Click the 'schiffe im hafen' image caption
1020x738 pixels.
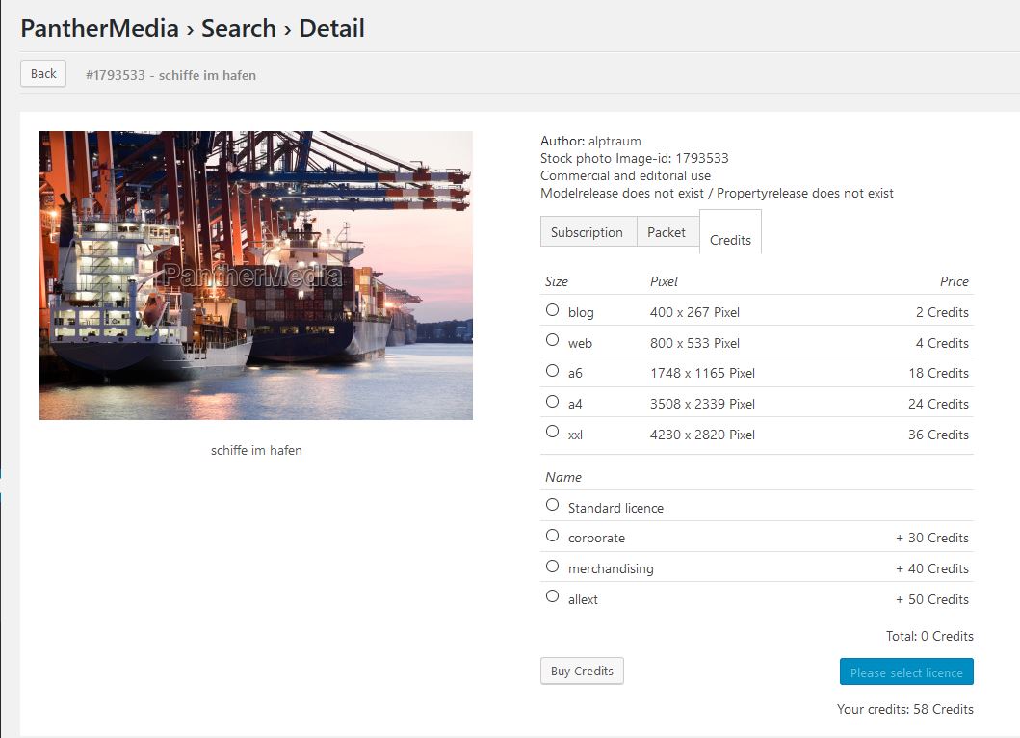coord(256,450)
